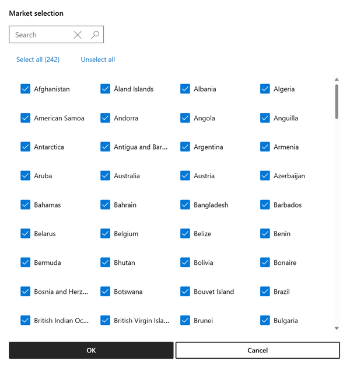Image resolution: width=350 pixels, height=367 pixels.
Task: Toggle the Bonaire checkbox
Action: click(x=265, y=262)
